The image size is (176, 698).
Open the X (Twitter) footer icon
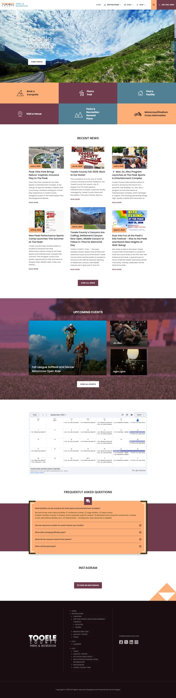126,642
